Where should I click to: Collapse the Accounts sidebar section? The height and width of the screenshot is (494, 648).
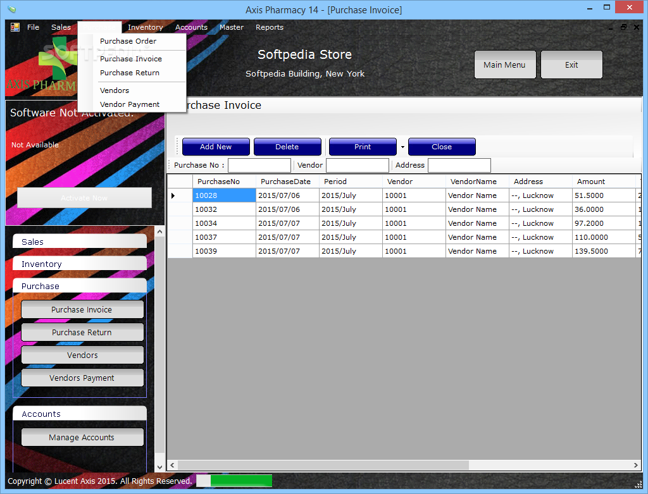pyautogui.click(x=80, y=414)
